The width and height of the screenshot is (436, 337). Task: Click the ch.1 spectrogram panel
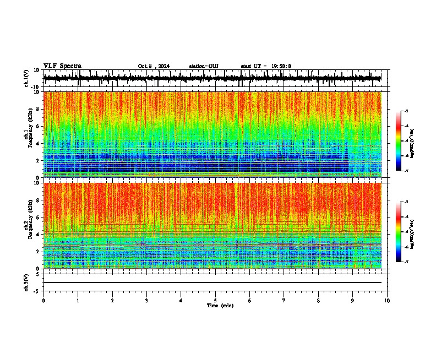[212, 134]
